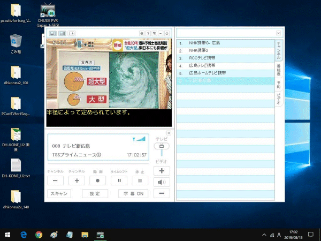Raise the volume with the plus button

pos(162,171)
